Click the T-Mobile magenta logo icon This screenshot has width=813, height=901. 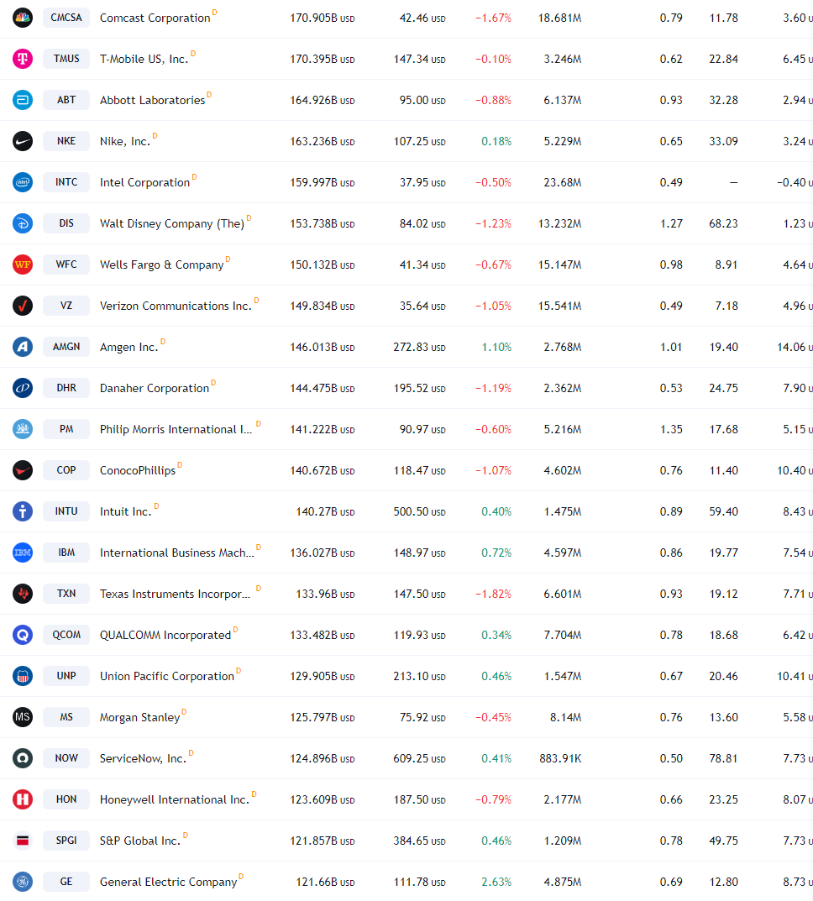(23, 59)
